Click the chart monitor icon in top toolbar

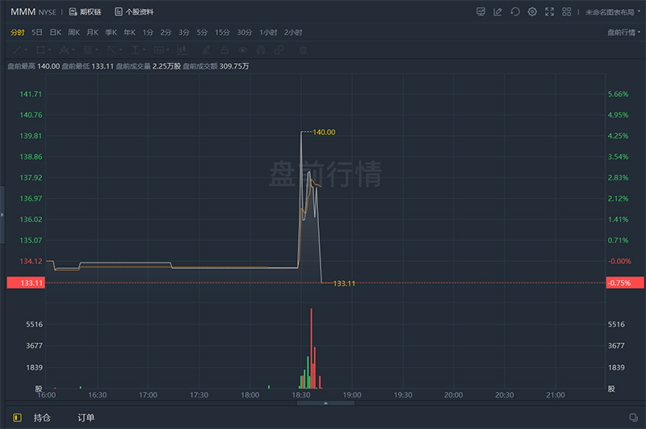tap(480, 12)
